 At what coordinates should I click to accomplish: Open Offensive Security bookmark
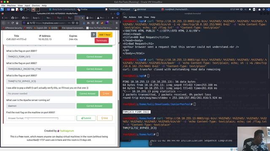pyautogui.click(x=12, y=28)
